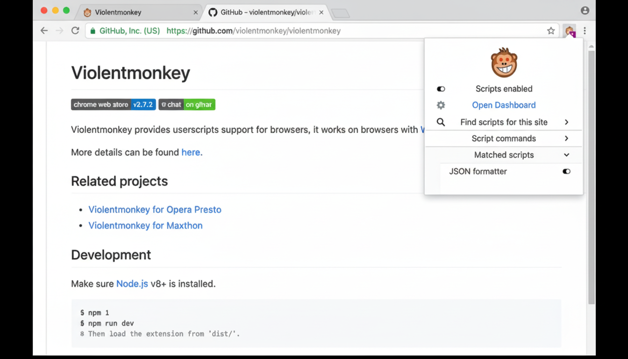The height and width of the screenshot is (359, 628).
Task: Open Violentmonkey for Opera Presto link
Action: pos(155,209)
